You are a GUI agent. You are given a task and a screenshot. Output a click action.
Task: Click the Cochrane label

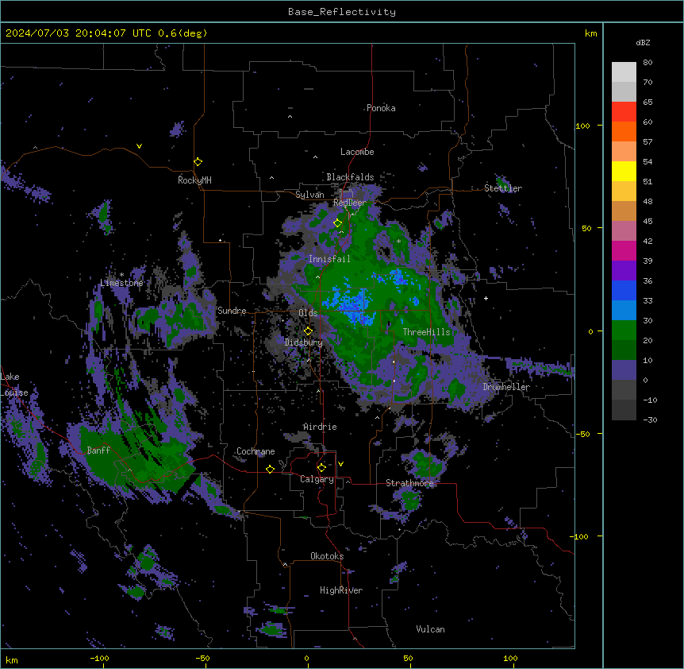(x=256, y=451)
